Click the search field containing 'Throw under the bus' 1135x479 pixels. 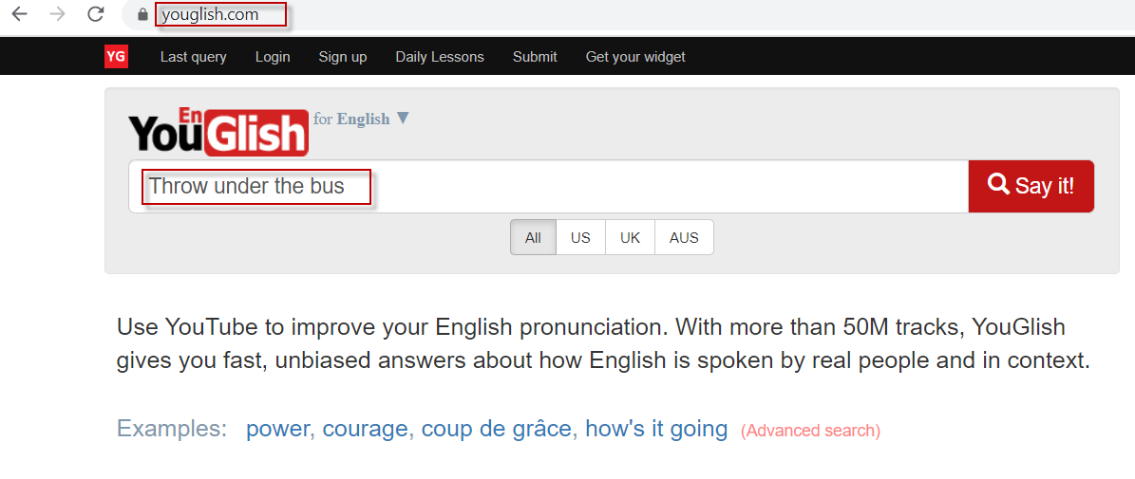coord(548,187)
